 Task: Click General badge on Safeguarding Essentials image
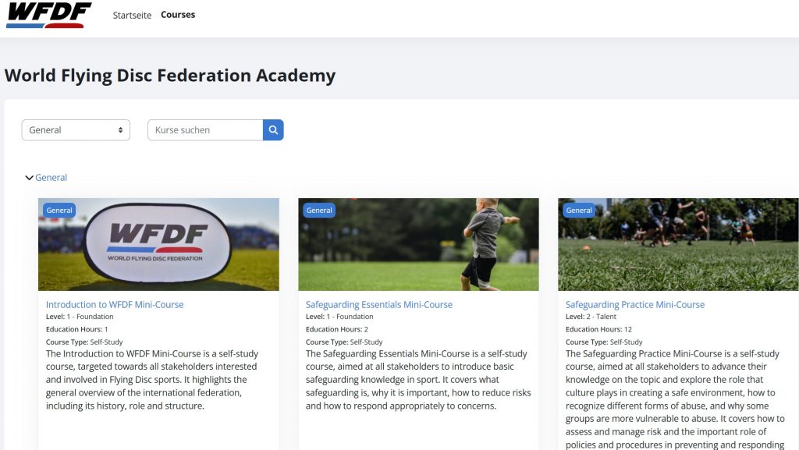click(319, 211)
